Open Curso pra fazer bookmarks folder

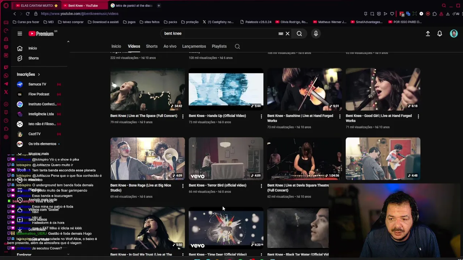pyautogui.click(x=26, y=22)
